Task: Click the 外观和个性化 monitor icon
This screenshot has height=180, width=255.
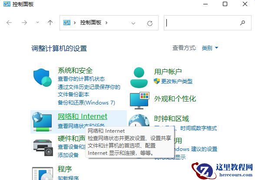Action: coord(139,100)
